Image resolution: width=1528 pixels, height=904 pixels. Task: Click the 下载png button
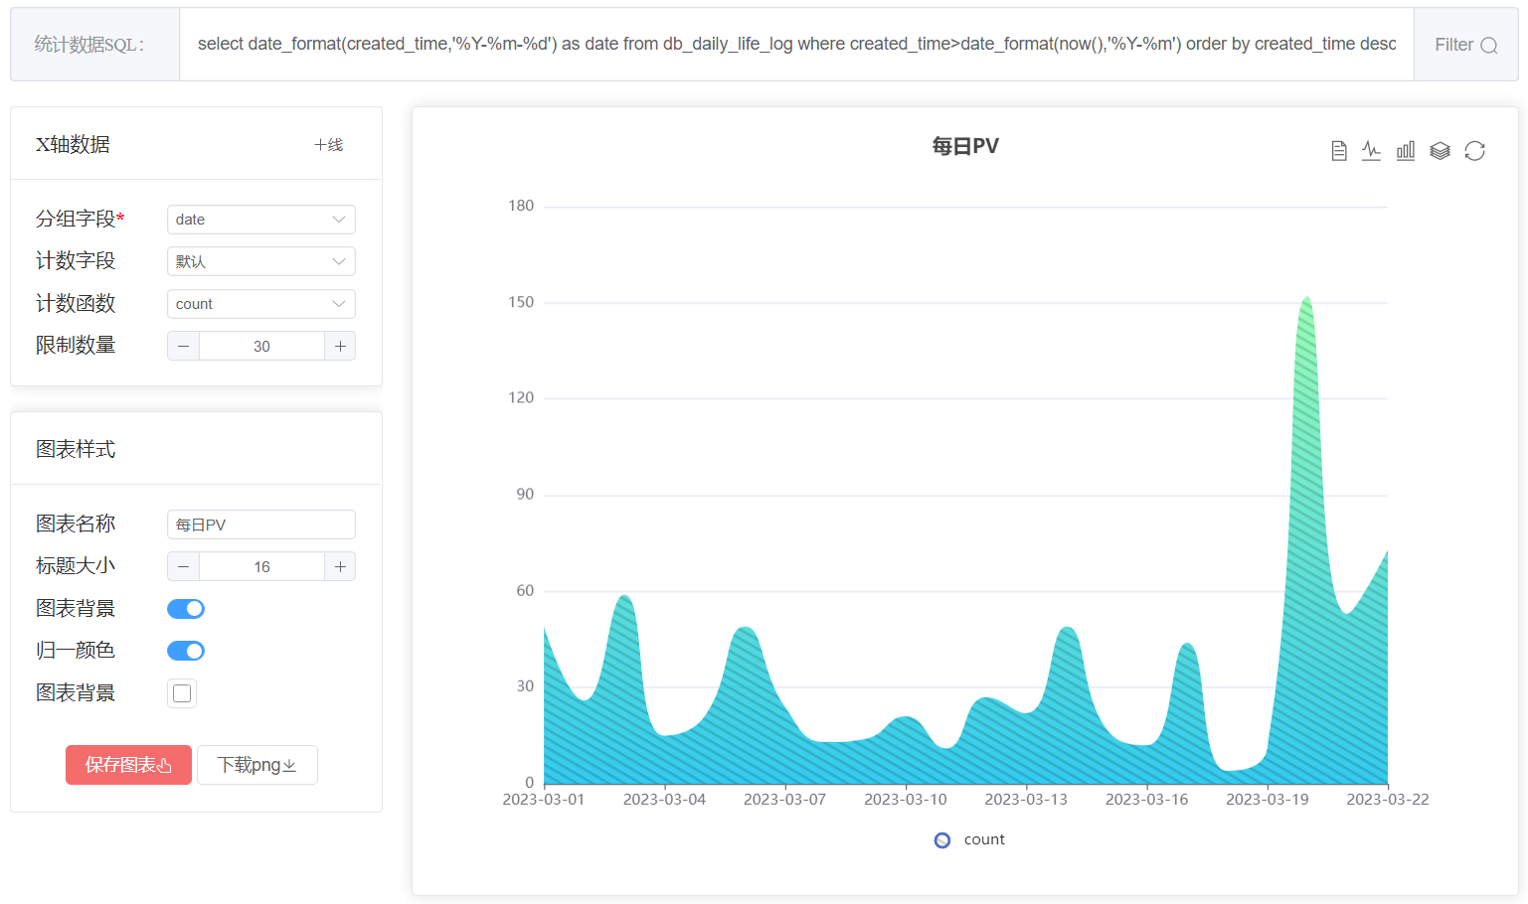click(x=257, y=765)
